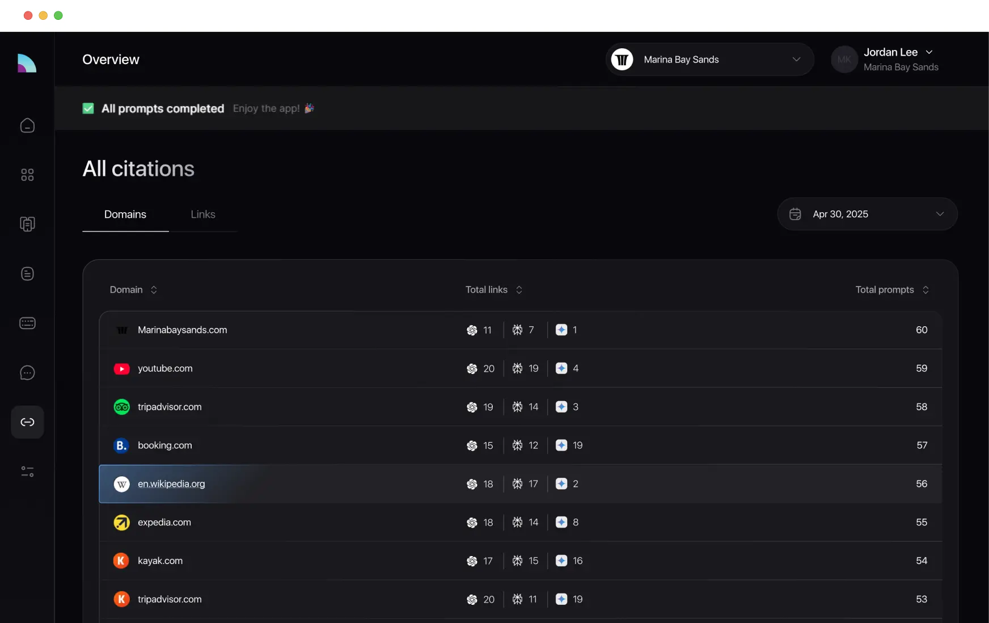
Task: Click the MK user avatar
Action: click(x=844, y=59)
